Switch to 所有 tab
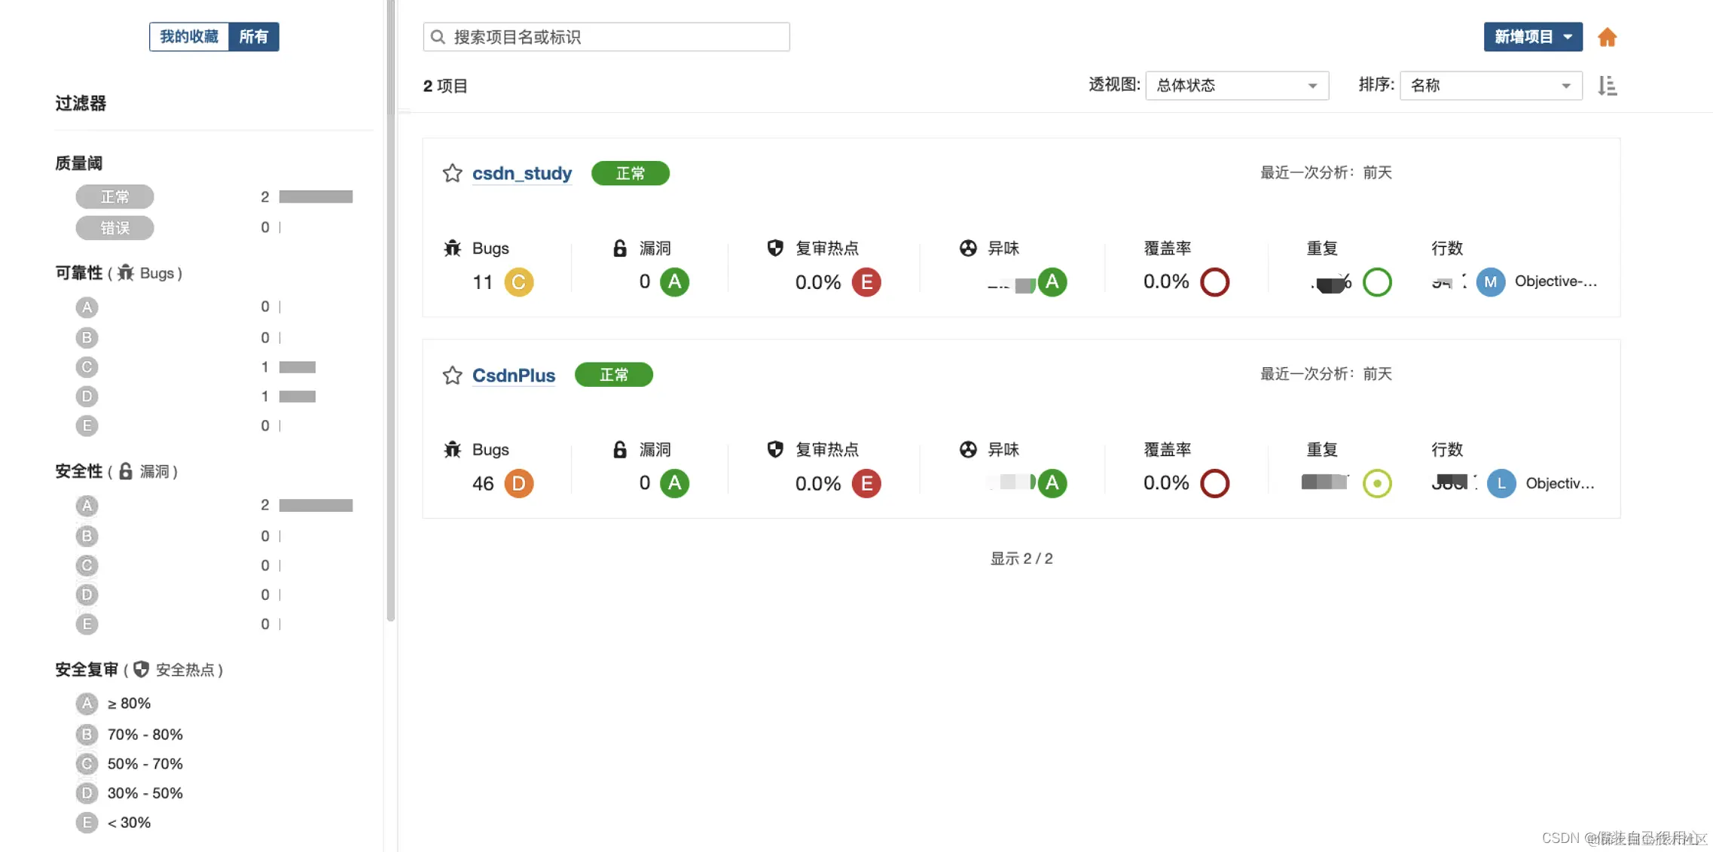 click(x=254, y=37)
